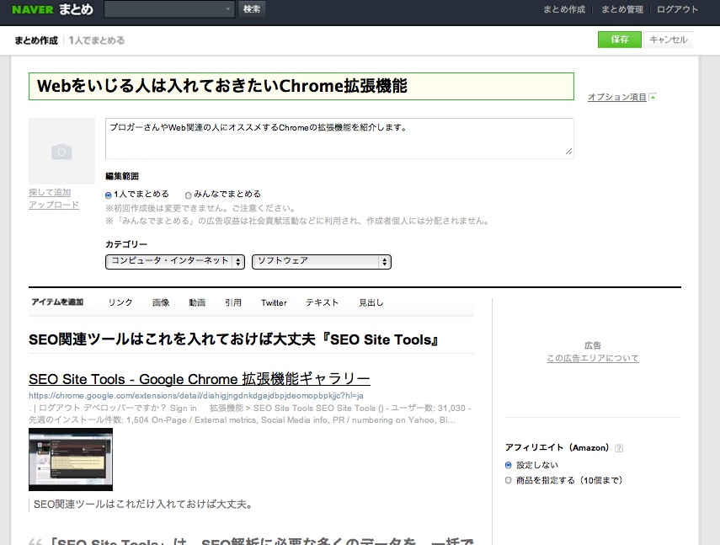This screenshot has height=545, width=720.
Task: Click the header search input field
Action: [x=169, y=9]
